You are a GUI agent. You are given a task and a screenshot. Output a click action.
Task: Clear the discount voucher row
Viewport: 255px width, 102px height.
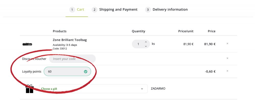coord(227,58)
